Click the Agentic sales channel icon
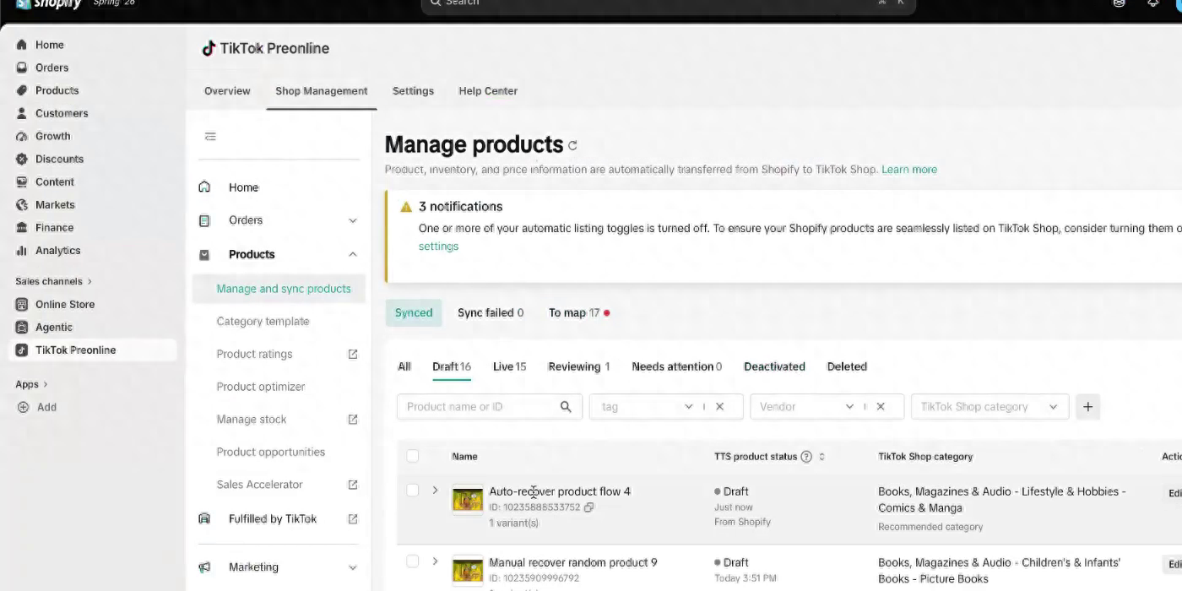This screenshot has height=591, width=1182. [x=22, y=328]
